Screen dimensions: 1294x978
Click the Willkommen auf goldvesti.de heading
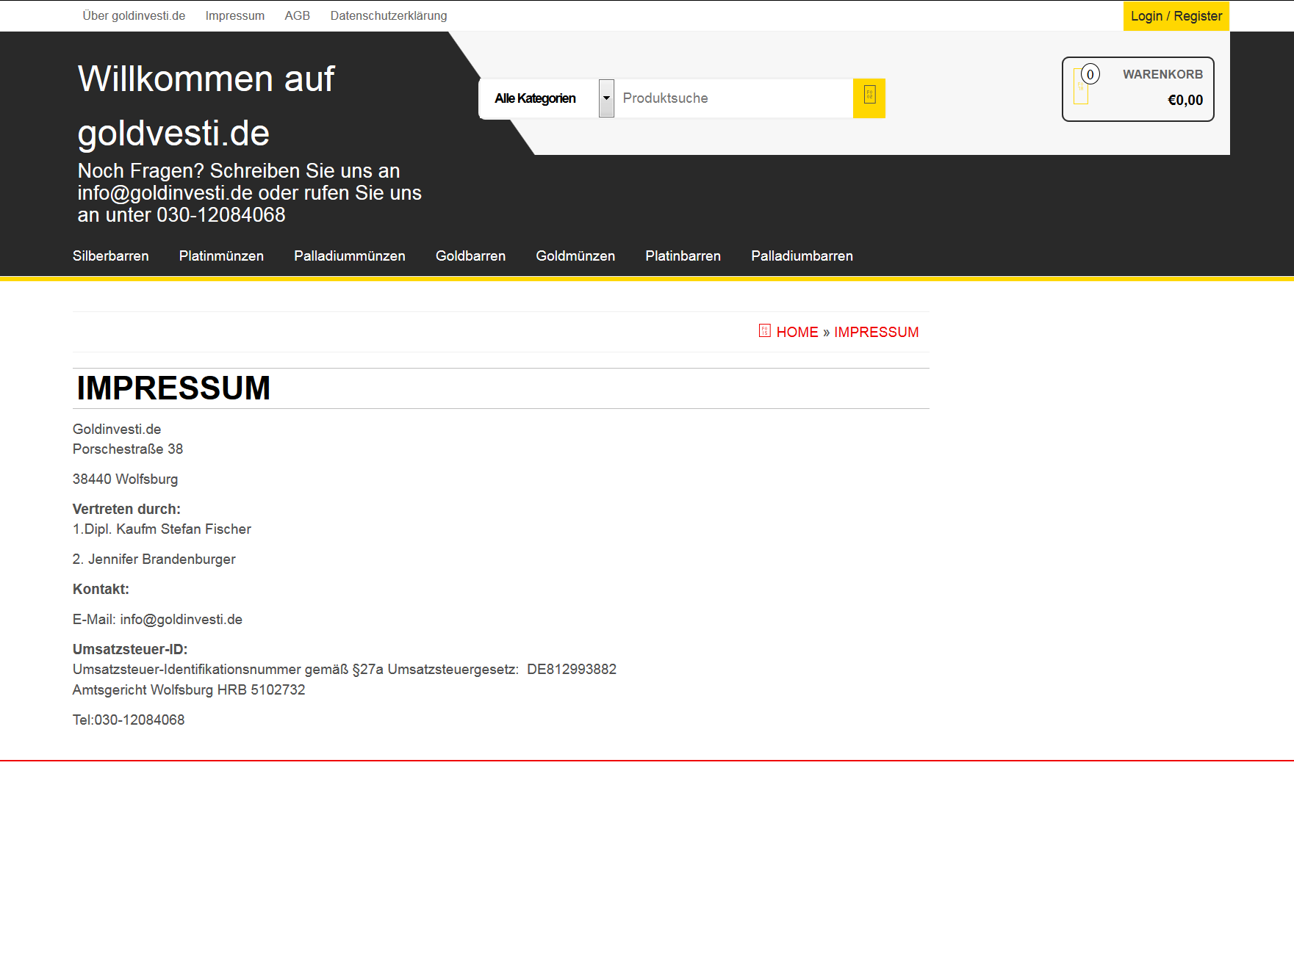206,106
